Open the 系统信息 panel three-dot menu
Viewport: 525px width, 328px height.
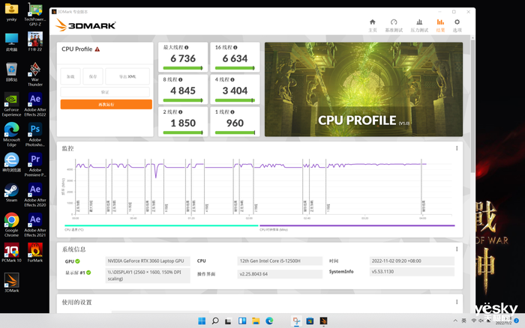(x=457, y=249)
